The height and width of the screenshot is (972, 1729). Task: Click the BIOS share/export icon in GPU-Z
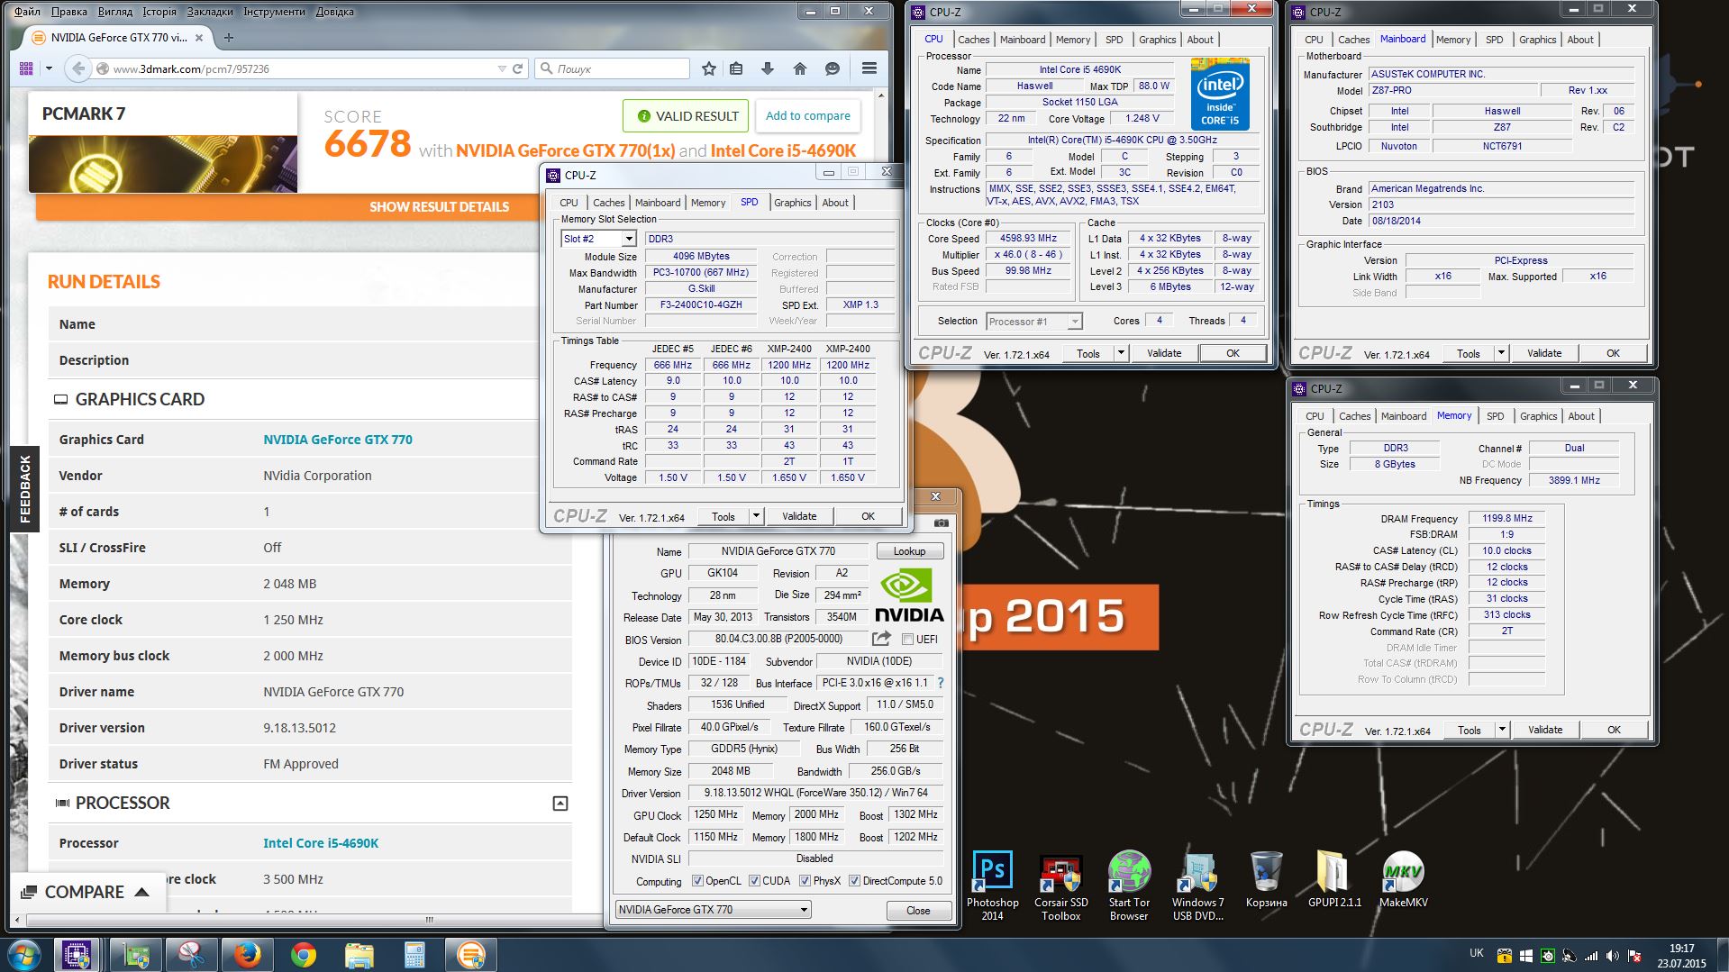click(x=882, y=639)
